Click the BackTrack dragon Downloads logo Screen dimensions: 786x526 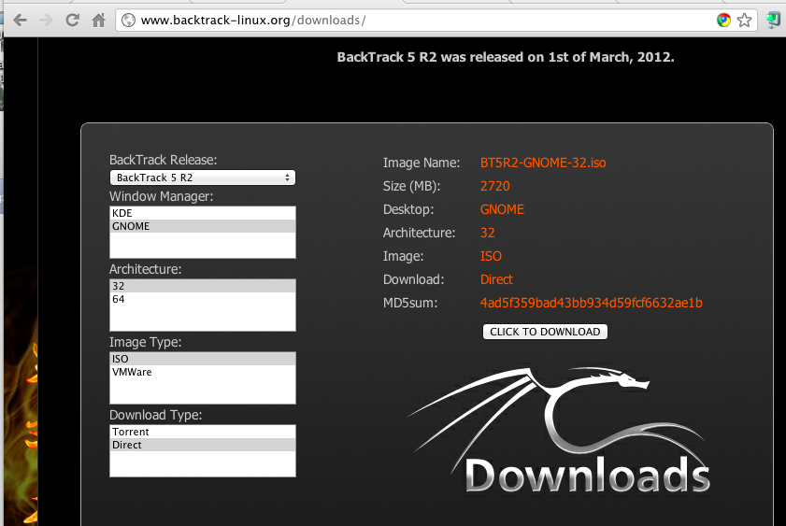click(559, 431)
